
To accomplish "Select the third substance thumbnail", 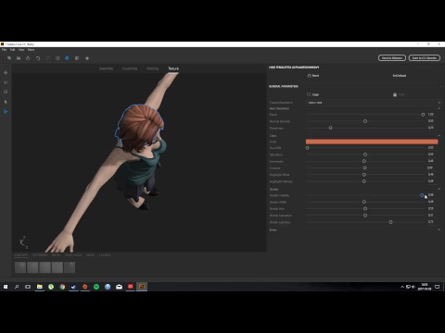I will tap(44, 267).
